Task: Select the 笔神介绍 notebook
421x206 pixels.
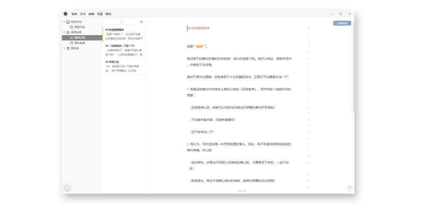Action: click(x=82, y=38)
